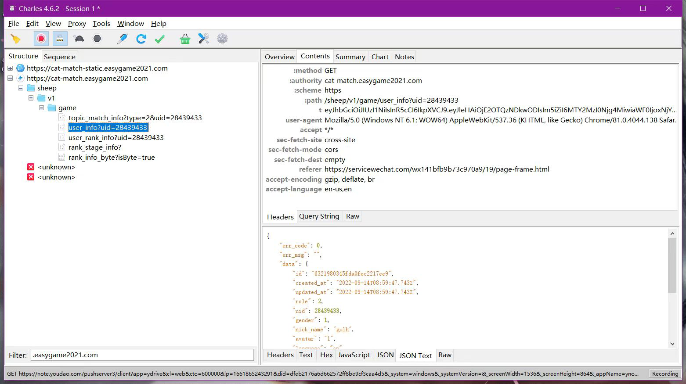This screenshot has height=384, width=686.
Task: Open the Window menu
Action: point(131,24)
